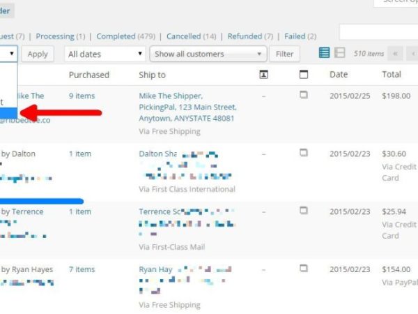
Task: Filter by Processing orders
Action: pyautogui.click(x=54, y=36)
